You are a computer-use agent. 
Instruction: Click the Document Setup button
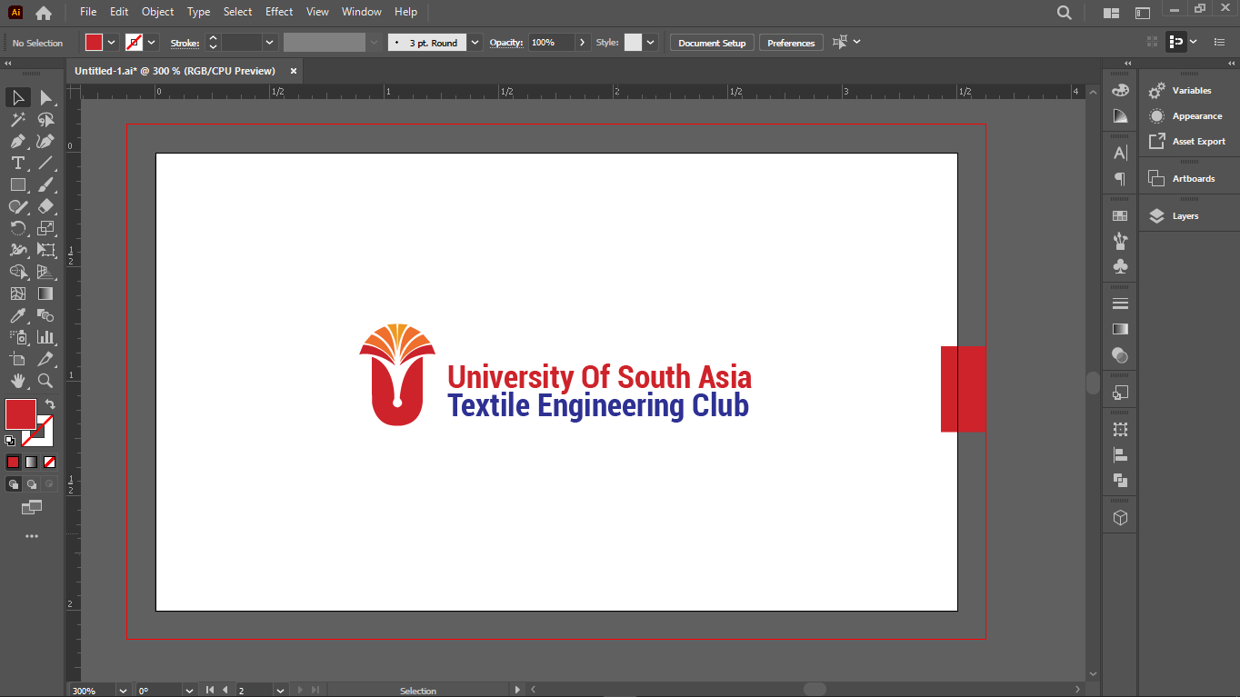711,43
